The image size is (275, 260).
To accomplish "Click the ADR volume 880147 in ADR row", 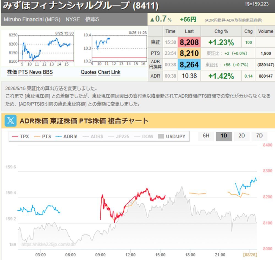I will click(266, 76).
